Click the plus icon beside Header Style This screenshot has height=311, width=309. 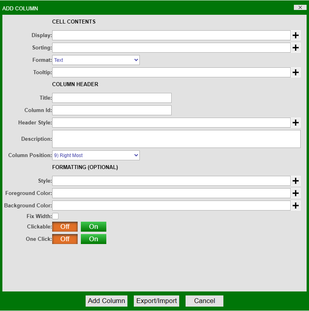coord(295,123)
